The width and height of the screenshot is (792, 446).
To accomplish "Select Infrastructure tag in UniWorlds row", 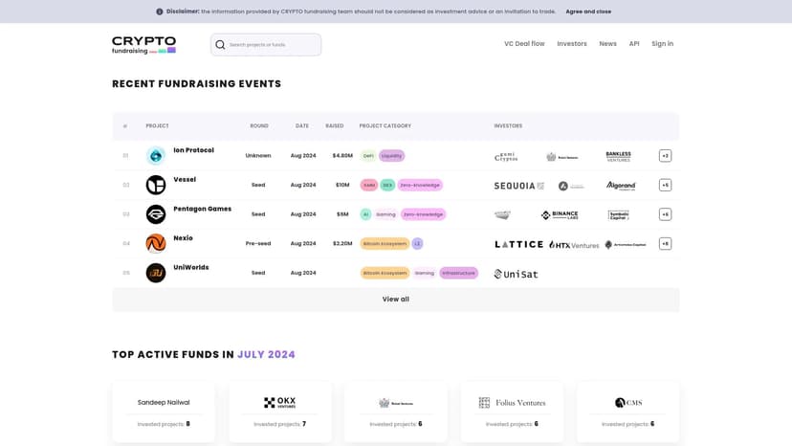I will point(458,273).
